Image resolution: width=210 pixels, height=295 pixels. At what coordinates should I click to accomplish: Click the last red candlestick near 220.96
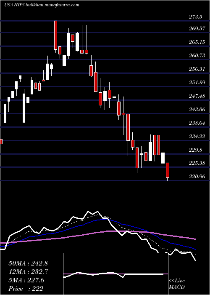(x=168, y=170)
